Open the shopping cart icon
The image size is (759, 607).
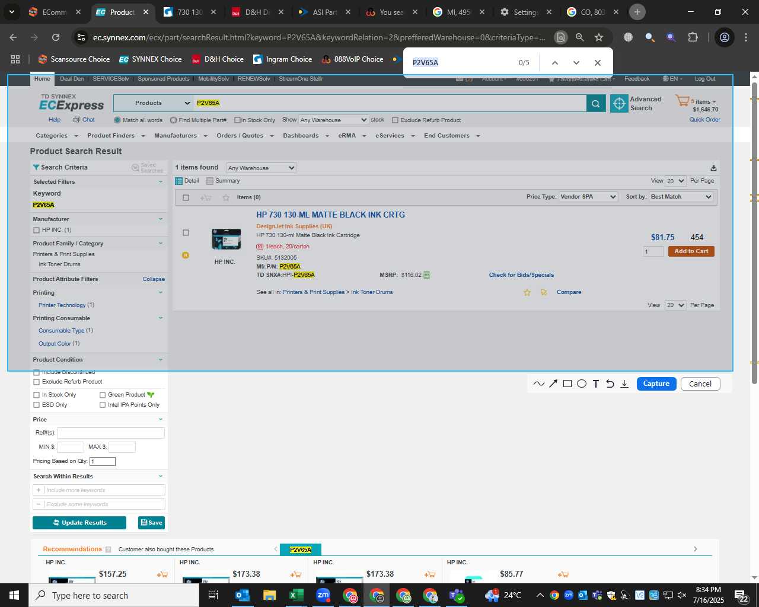coord(683,101)
